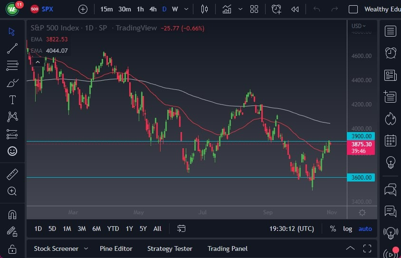The height and width of the screenshot is (258, 401).
Task: Open the alerts clock icon
Action: point(391,53)
